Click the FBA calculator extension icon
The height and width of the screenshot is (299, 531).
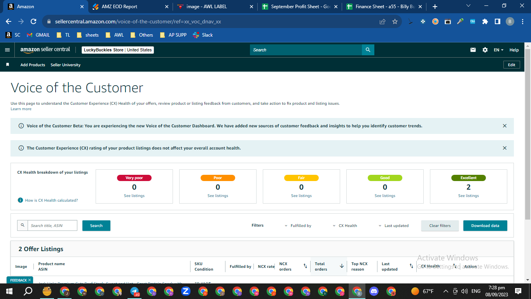pos(473,21)
